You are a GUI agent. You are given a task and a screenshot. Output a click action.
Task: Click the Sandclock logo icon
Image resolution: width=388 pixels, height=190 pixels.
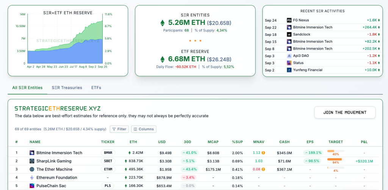[289, 34]
